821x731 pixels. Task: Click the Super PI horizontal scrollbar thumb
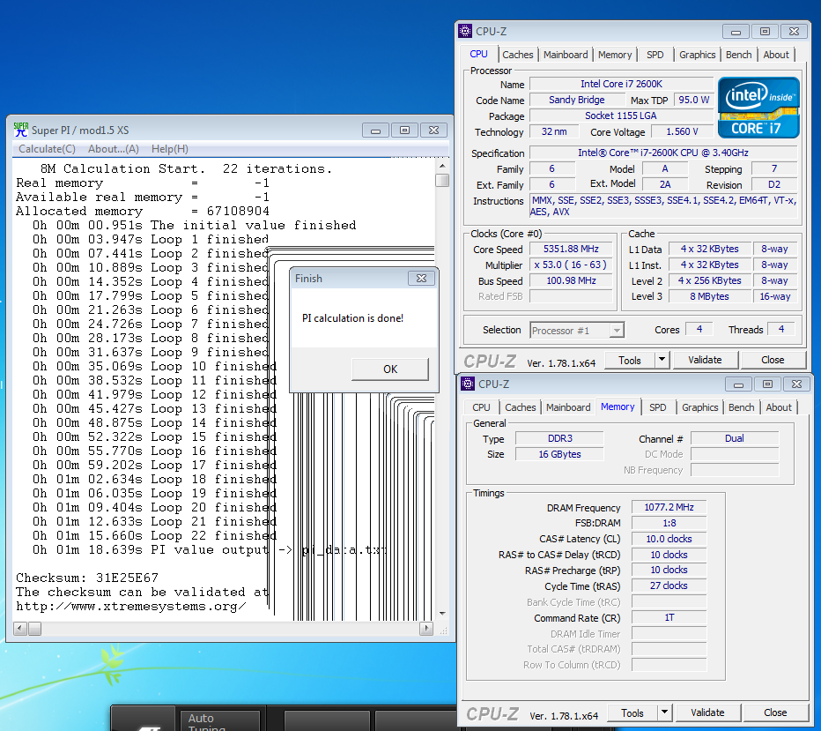[x=34, y=629]
